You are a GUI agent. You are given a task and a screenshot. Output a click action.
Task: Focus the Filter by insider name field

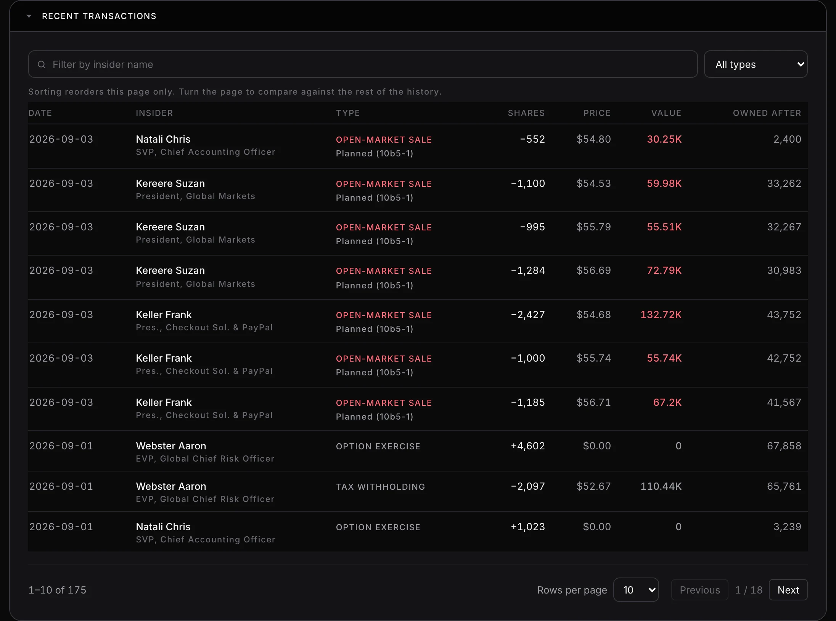click(x=363, y=64)
